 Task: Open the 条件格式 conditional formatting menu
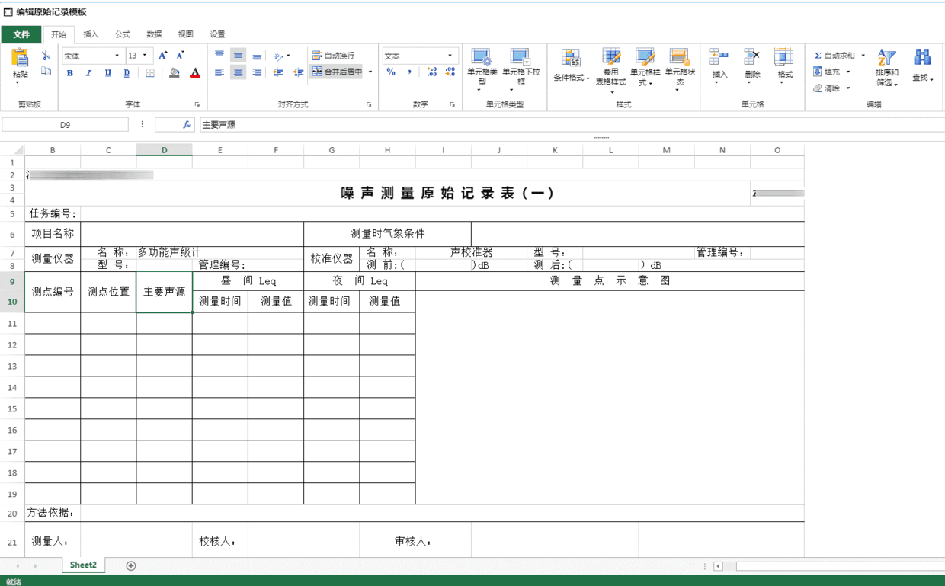pyautogui.click(x=571, y=67)
